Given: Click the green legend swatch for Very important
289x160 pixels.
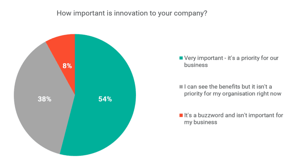Looking at the screenshot, I should [x=181, y=58].
